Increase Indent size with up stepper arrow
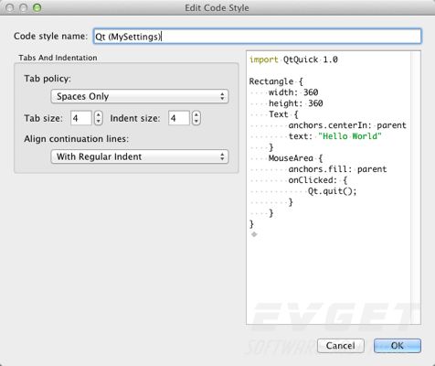The width and height of the screenshot is (435, 366). coord(196,114)
